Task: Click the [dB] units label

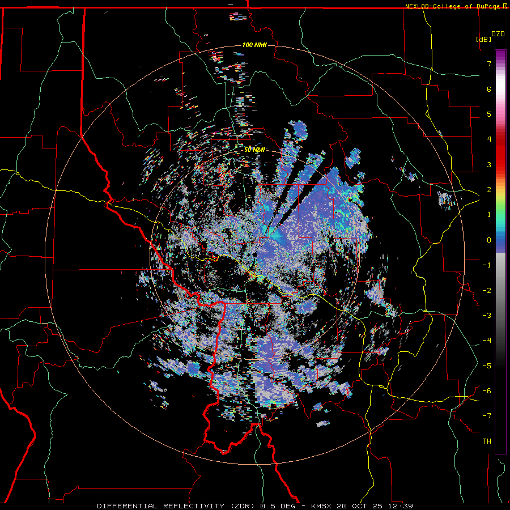Action: click(483, 39)
